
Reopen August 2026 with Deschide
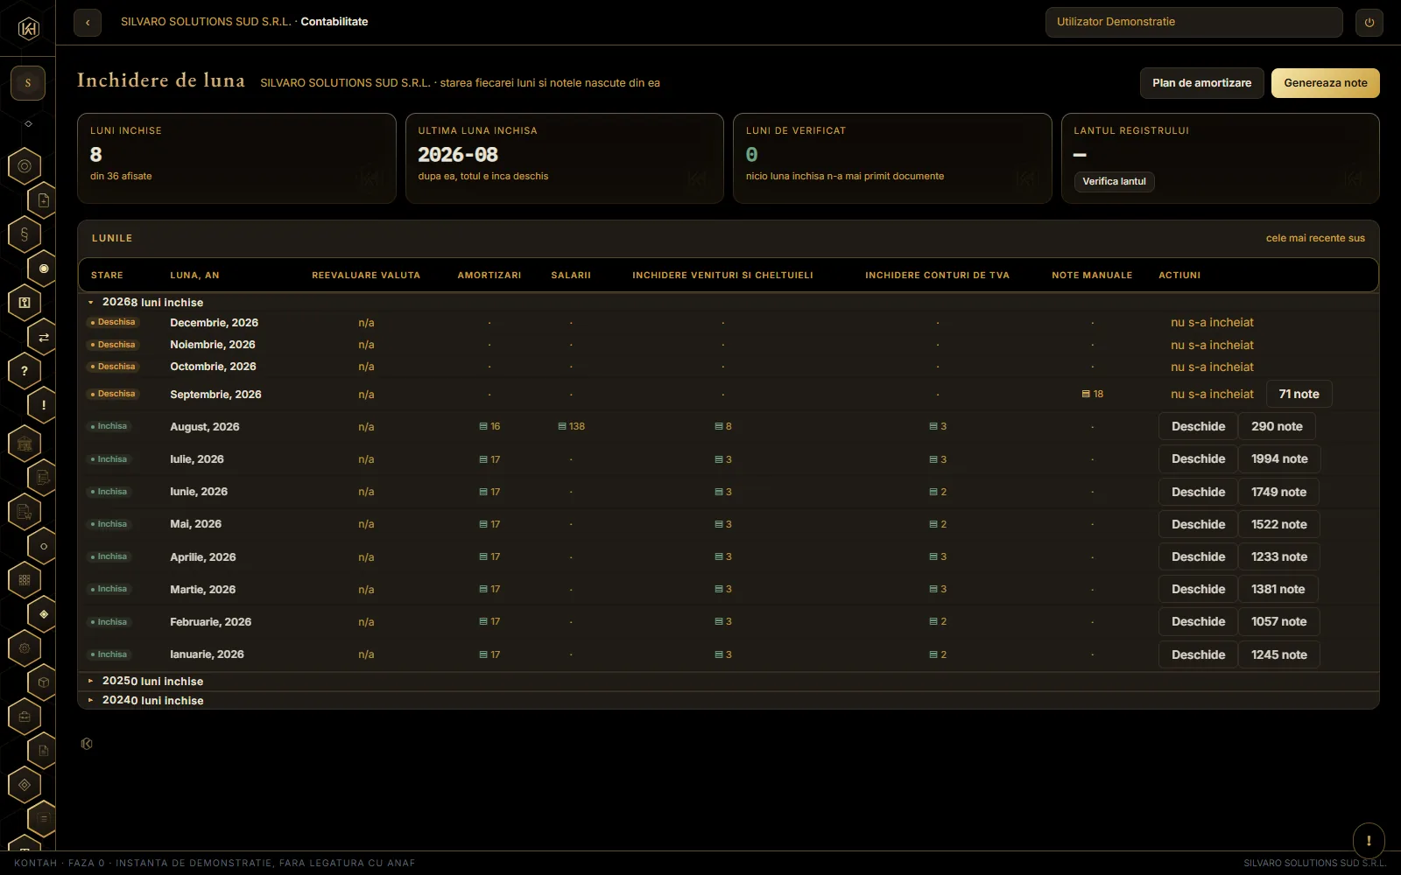click(1198, 426)
